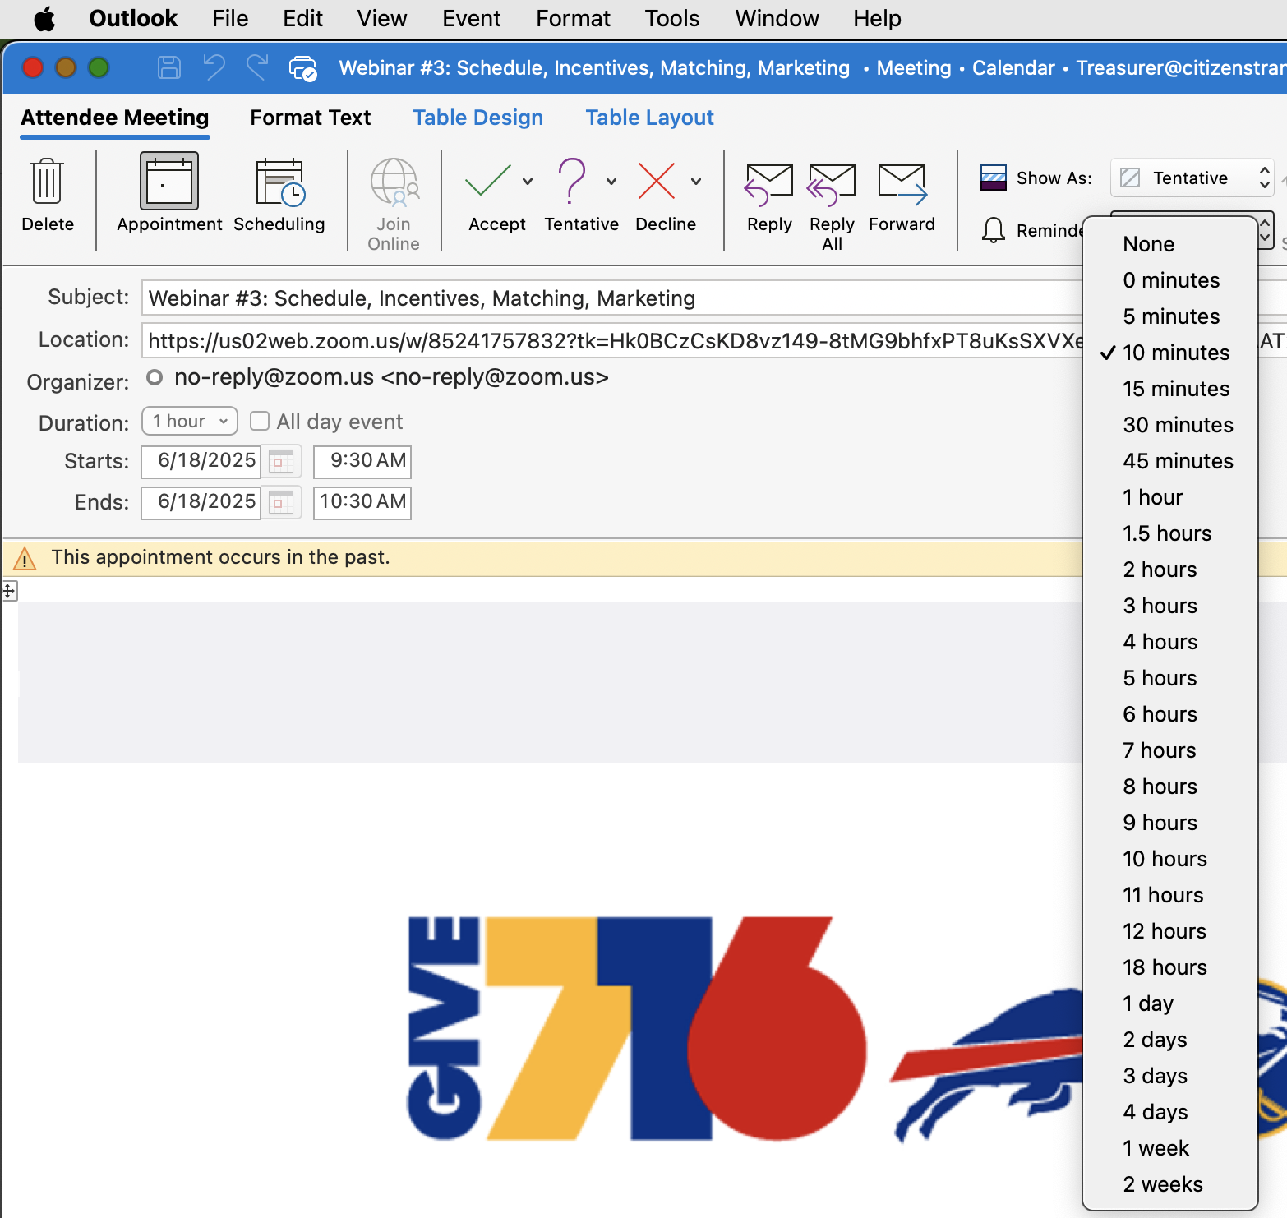Expand the Decline options arrow

(696, 182)
